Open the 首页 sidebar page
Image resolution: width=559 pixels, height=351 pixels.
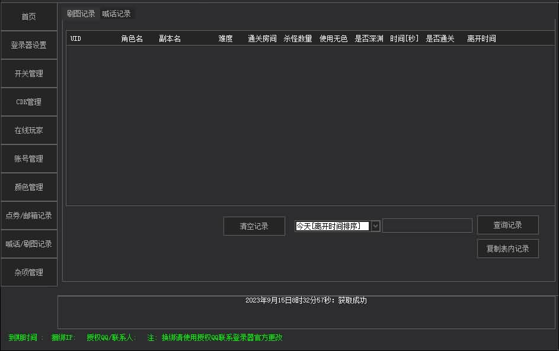tap(29, 17)
